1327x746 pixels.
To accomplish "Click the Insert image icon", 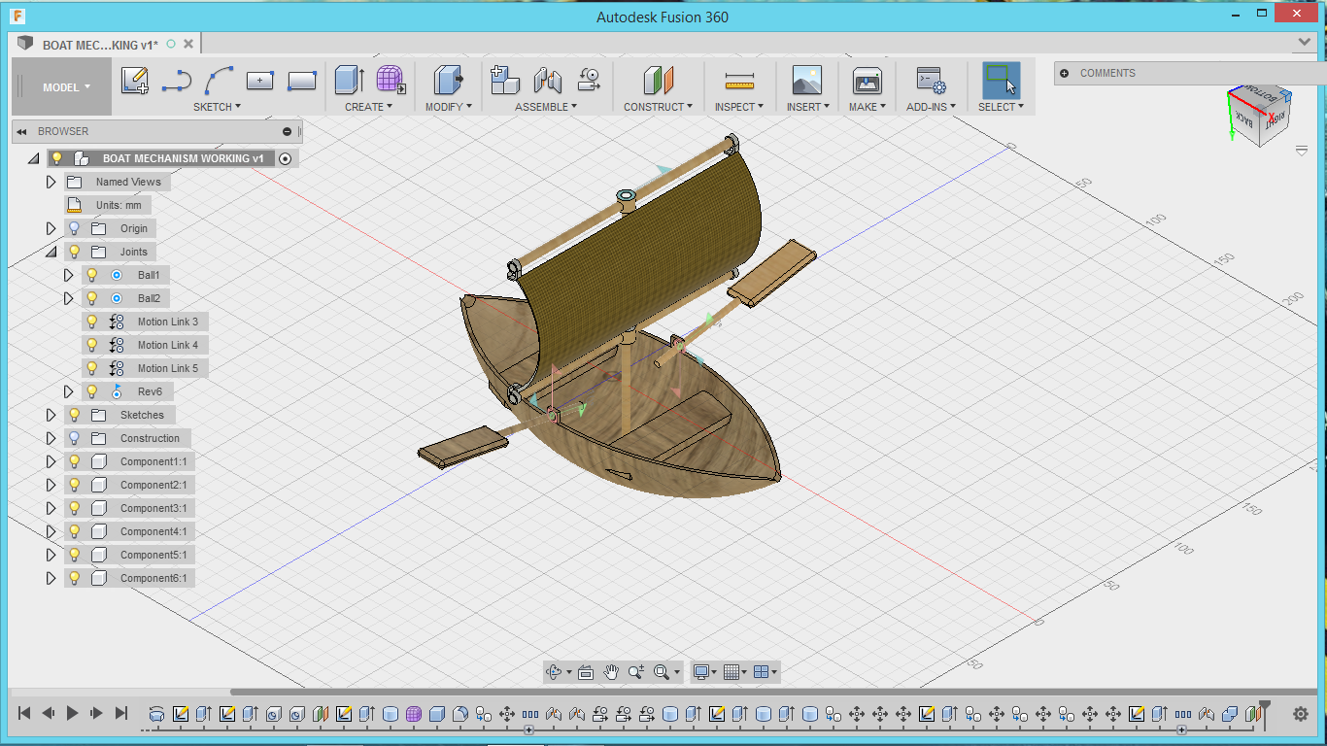I will click(x=806, y=81).
